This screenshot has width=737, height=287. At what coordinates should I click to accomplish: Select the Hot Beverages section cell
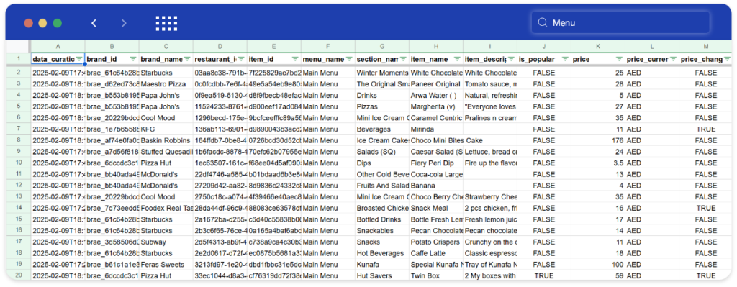click(x=382, y=253)
